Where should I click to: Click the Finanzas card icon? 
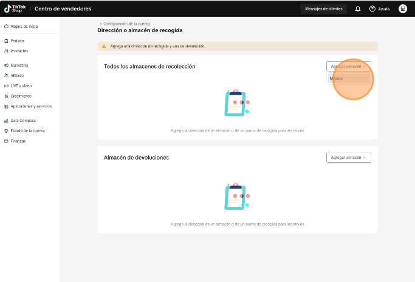[6, 141]
